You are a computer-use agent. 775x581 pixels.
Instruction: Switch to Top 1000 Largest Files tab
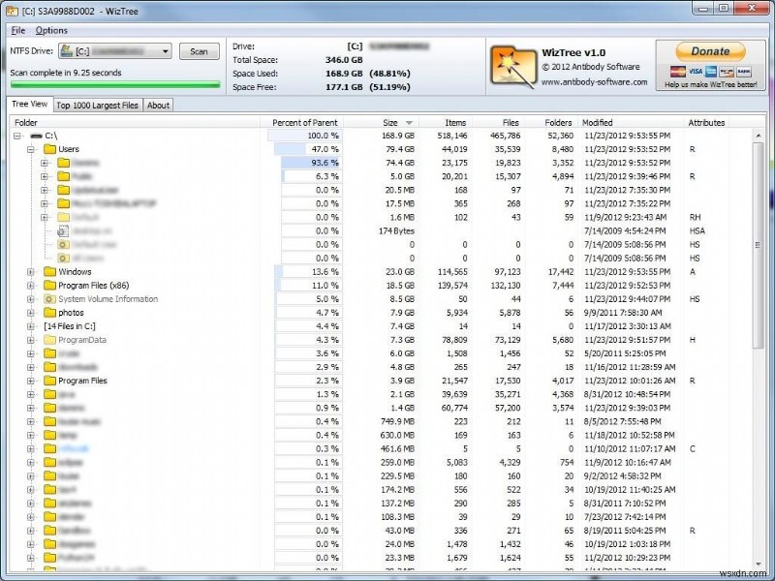click(97, 105)
